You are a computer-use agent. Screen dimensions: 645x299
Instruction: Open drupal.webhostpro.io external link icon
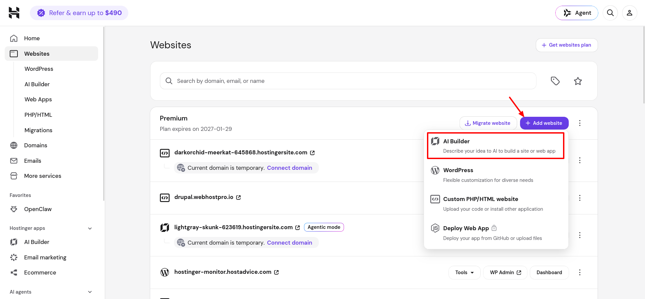pyautogui.click(x=239, y=197)
